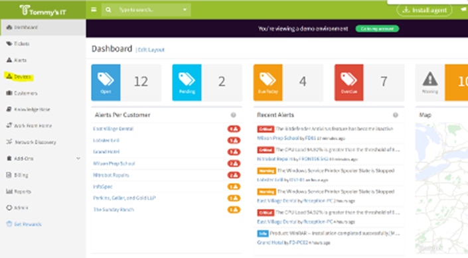Click the Map widget area
This screenshot has width=468, height=258.
coord(441,188)
